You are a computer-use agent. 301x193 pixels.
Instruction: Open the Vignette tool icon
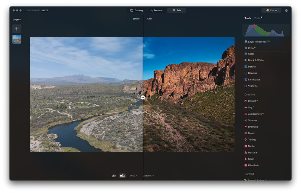[246, 86]
